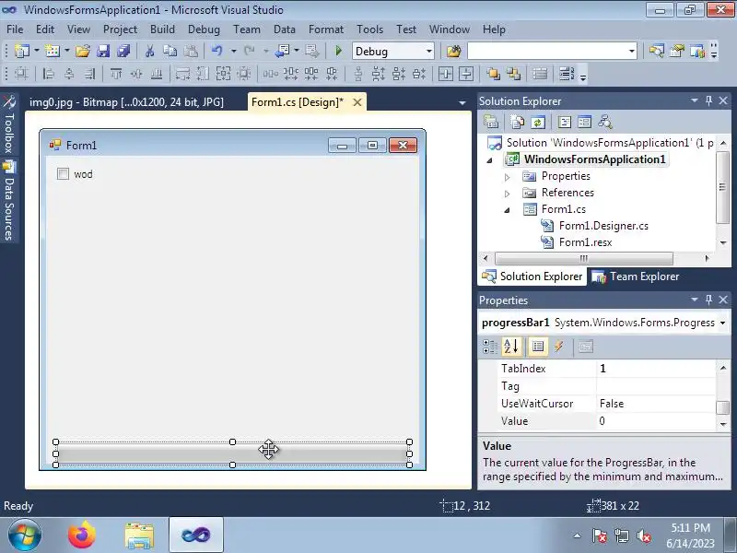
Task: Click the Properties button in Properties panel
Action: pos(538,347)
